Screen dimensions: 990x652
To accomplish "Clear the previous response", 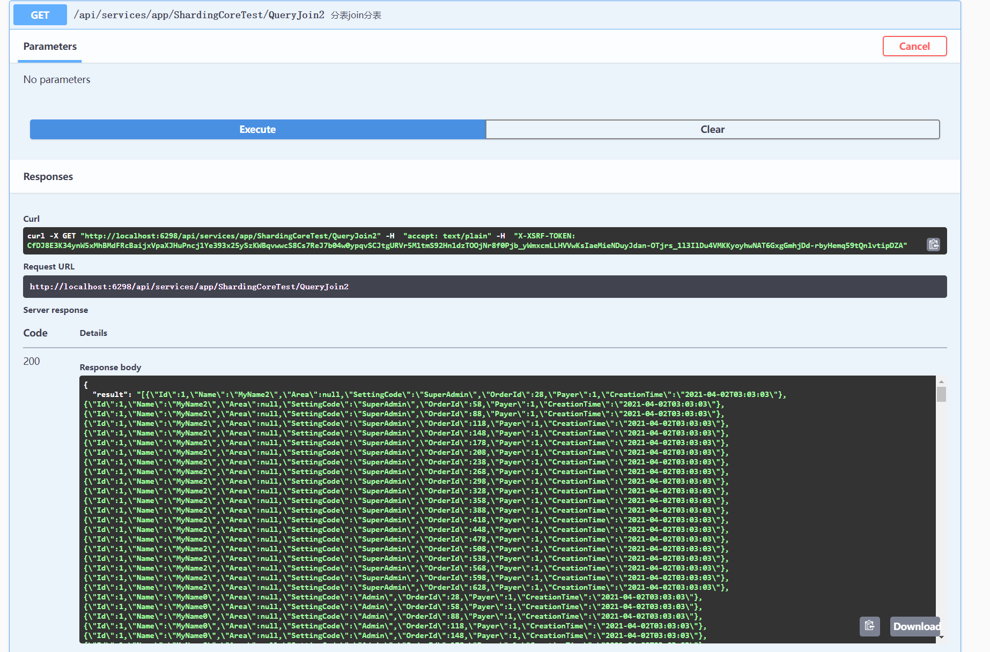I will (x=712, y=130).
